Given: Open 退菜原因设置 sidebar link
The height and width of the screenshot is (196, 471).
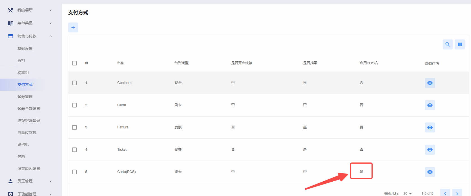Looking at the screenshot, I should click(29, 168).
